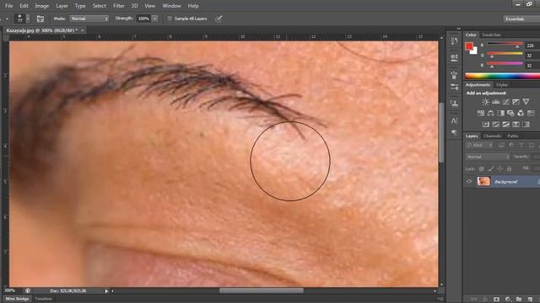Expand the collapsed panel dock arrows

(458, 29)
